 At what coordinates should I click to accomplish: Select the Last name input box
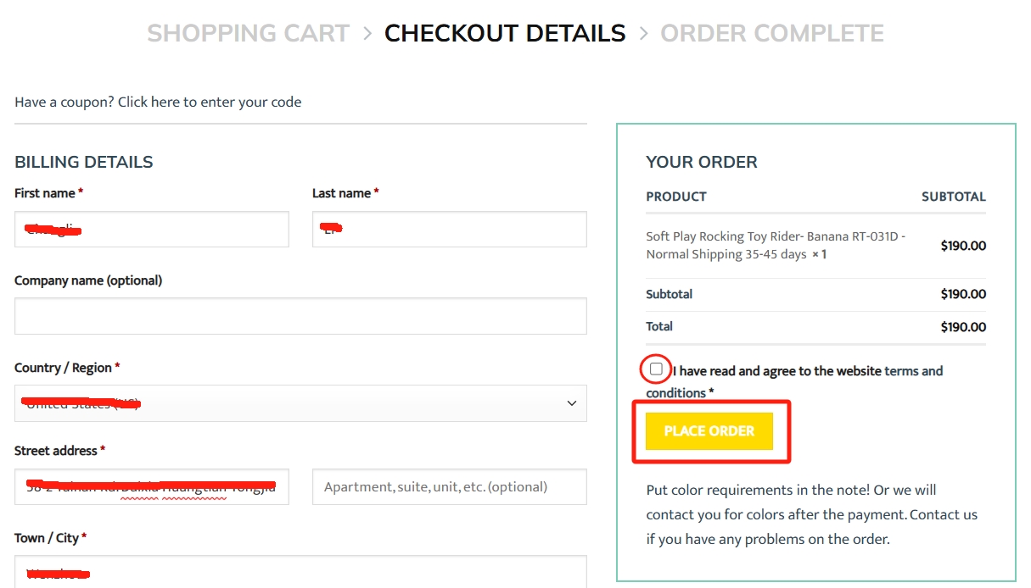point(449,229)
